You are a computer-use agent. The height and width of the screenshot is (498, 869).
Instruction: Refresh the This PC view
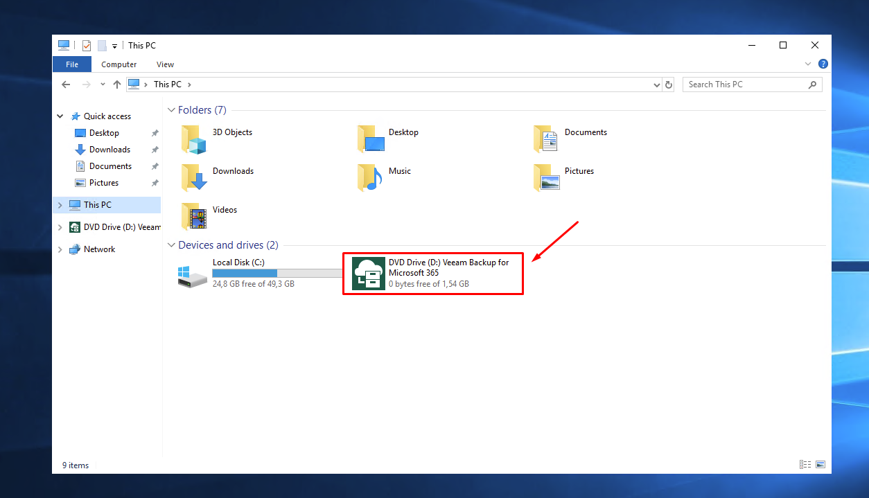pos(669,85)
